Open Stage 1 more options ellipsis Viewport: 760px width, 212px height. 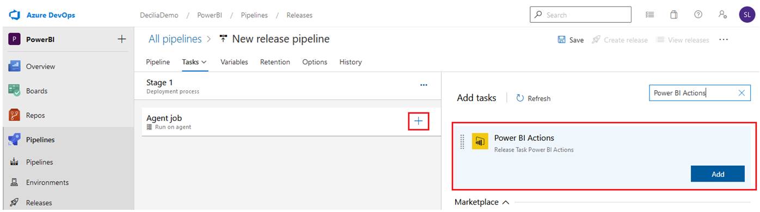coord(424,85)
